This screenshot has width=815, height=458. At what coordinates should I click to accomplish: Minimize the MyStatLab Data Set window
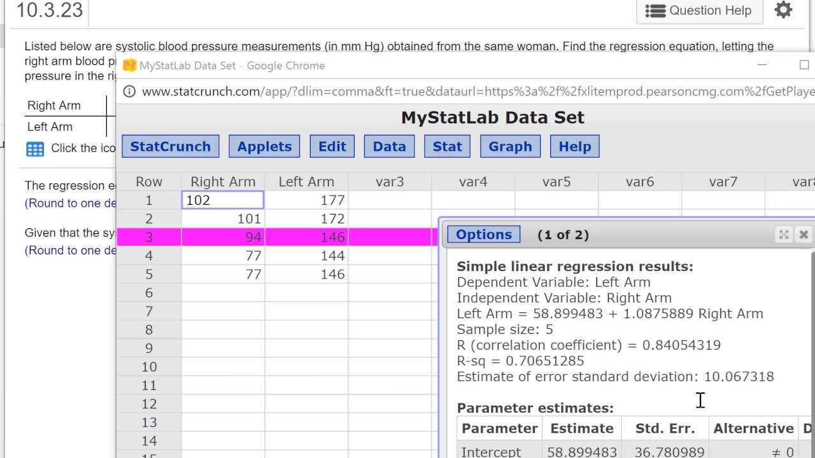coord(762,65)
